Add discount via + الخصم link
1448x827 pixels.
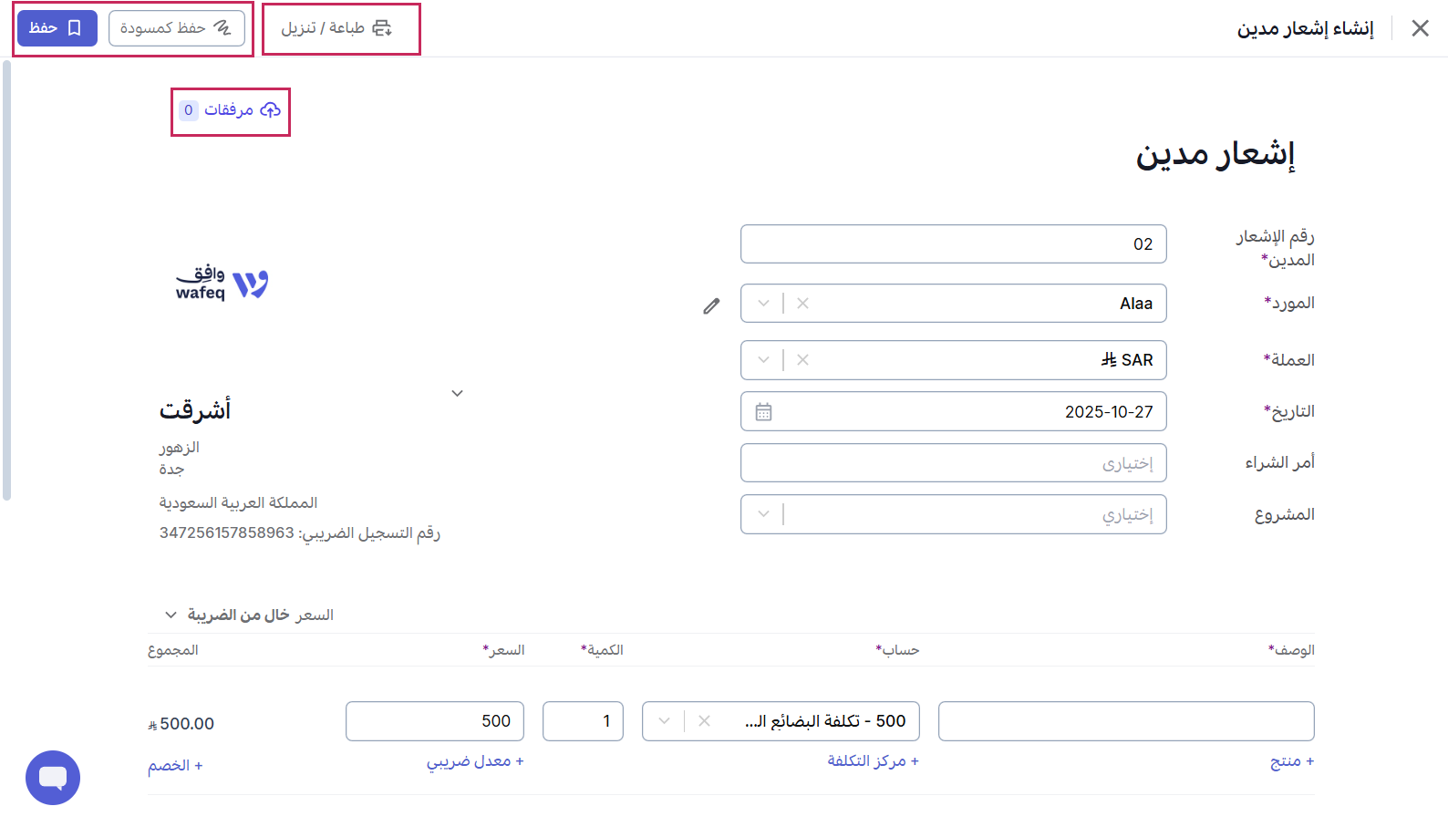[175, 765]
